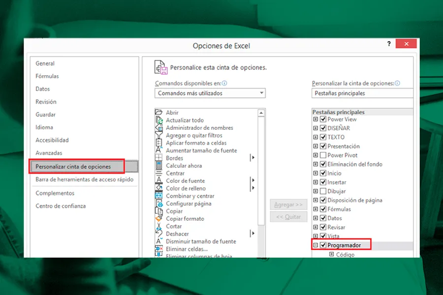The image size is (443, 295).
Task: Select the Actualizar todo refresh icon
Action: 159,120
